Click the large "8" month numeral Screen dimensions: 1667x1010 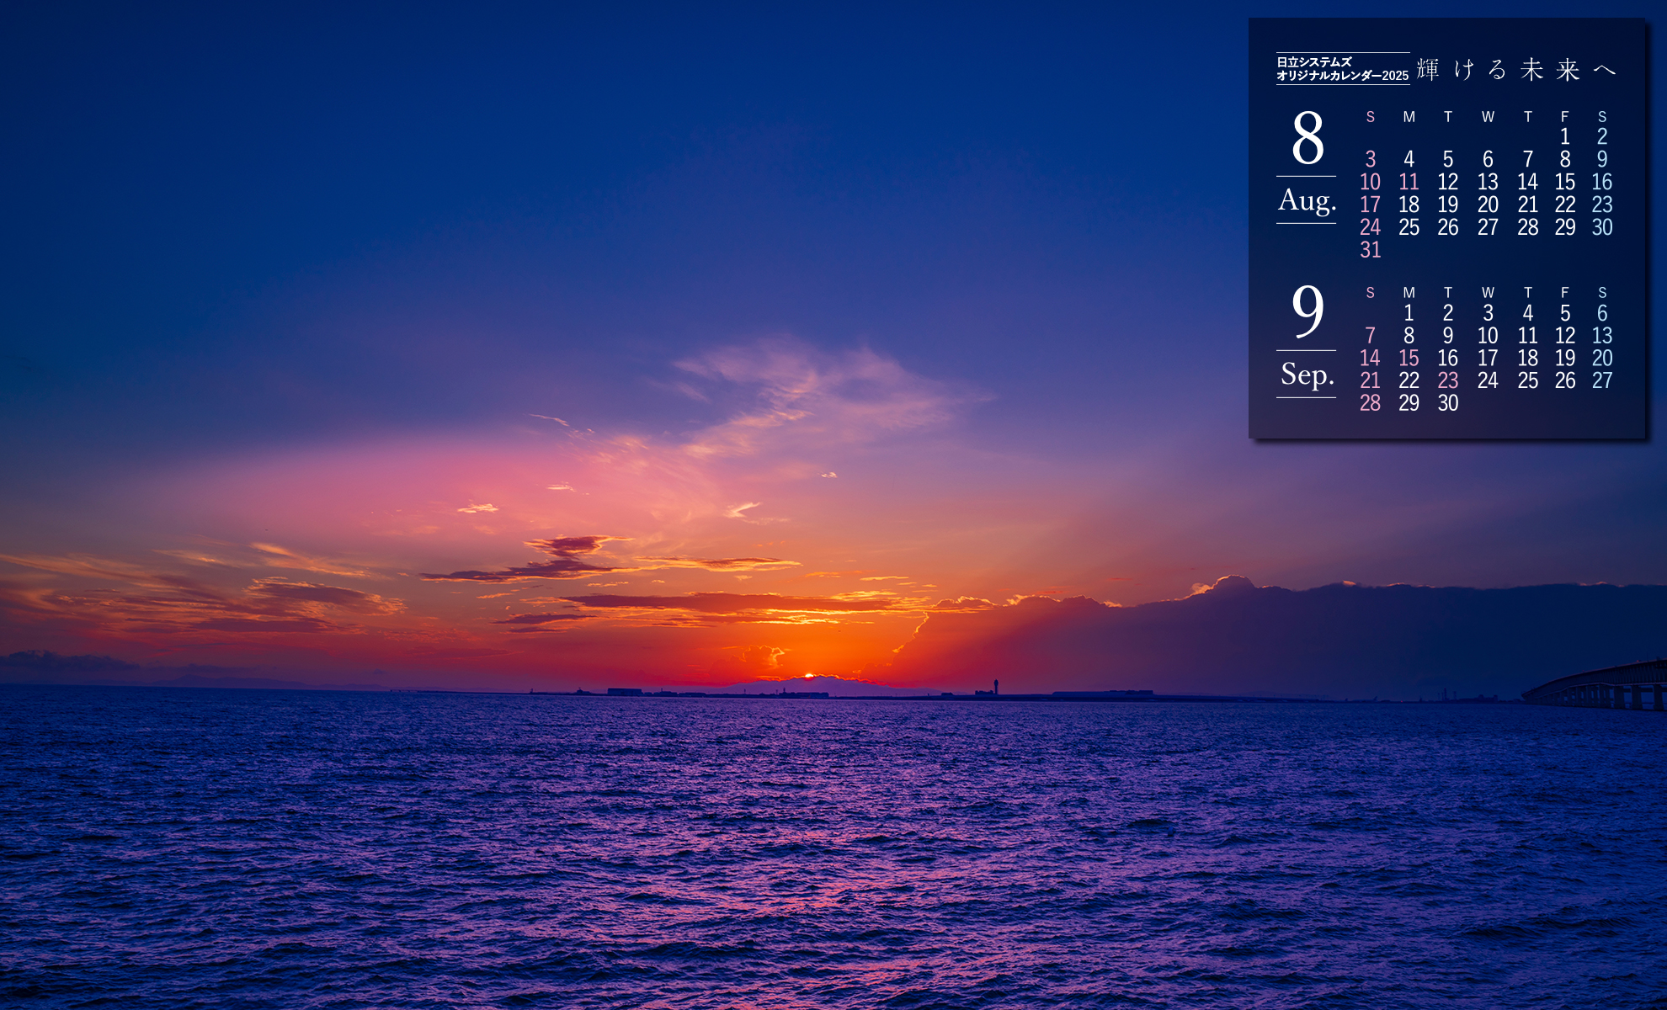[1308, 138]
